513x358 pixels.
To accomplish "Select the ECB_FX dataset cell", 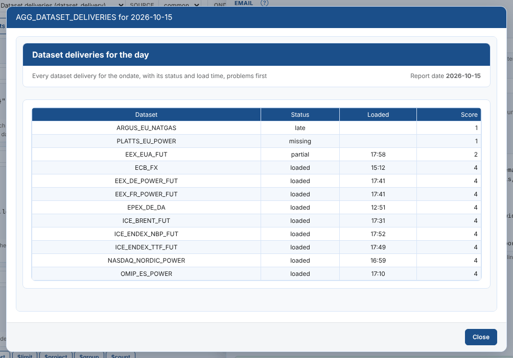I will (146, 168).
